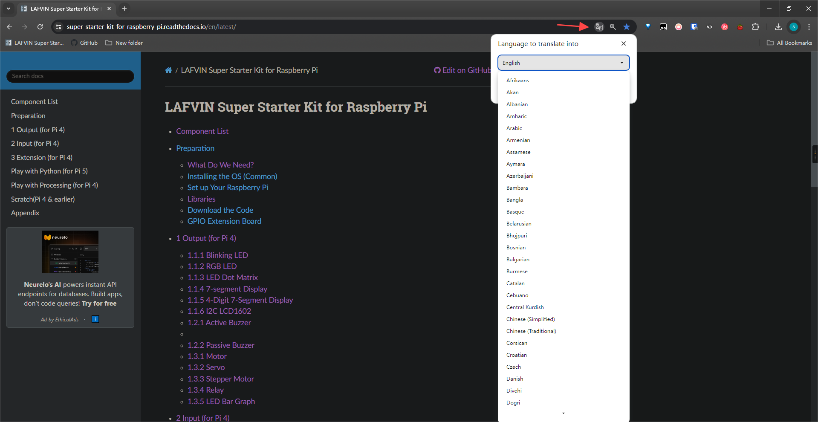This screenshot has height=422, width=818.
Task: Choose Chinese (Simplified) language
Action: click(530, 319)
